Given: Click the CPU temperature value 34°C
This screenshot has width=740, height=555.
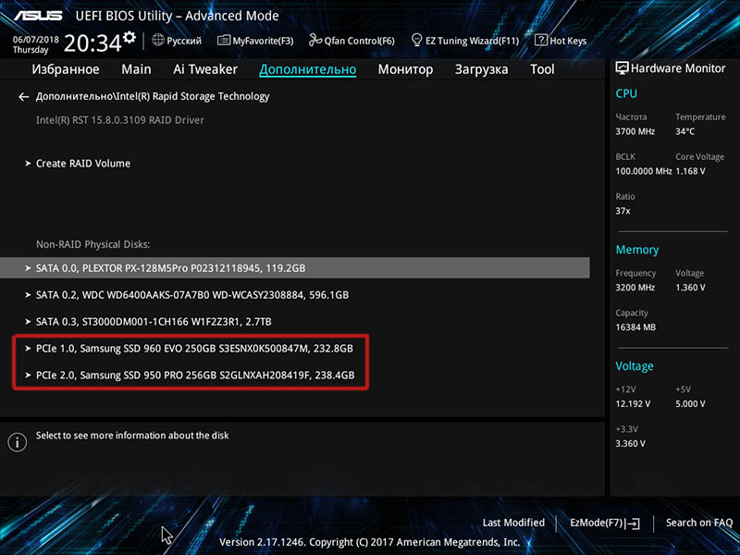Looking at the screenshot, I should tap(684, 131).
